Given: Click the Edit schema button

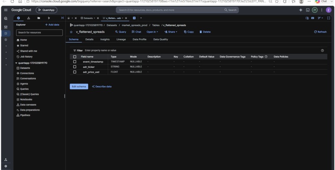Looking at the screenshot, I should (x=79, y=86).
